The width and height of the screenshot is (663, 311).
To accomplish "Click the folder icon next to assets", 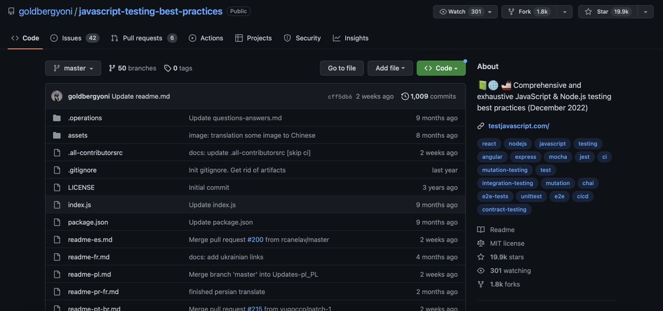I will [x=57, y=135].
